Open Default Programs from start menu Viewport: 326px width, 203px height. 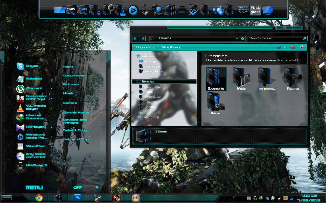(76, 130)
